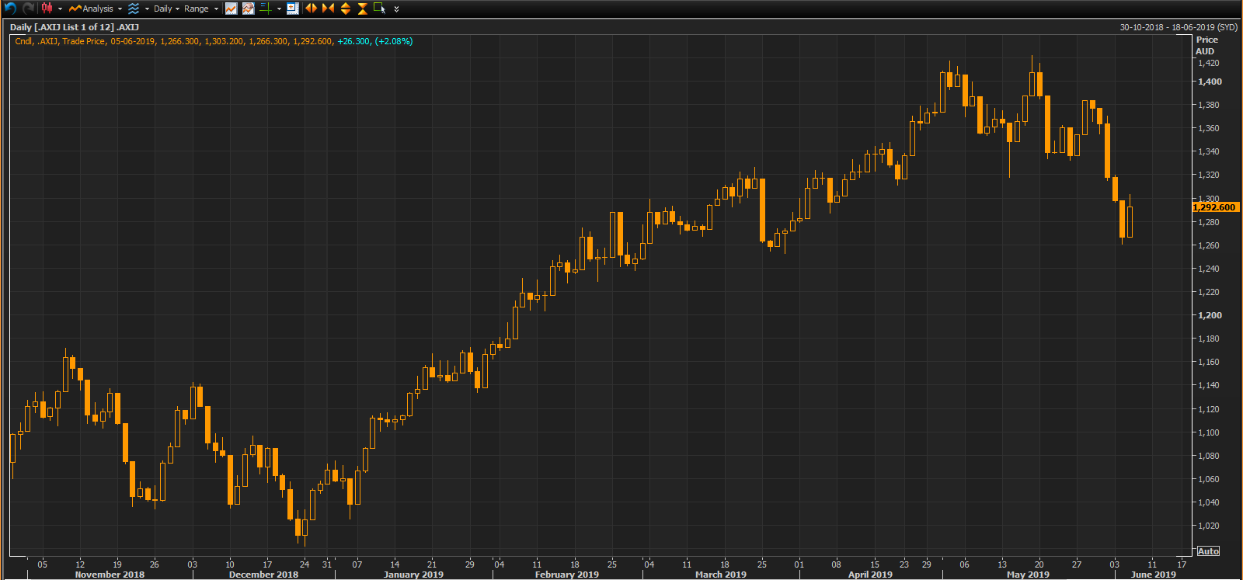Open the Range dropdown
The height and width of the screenshot is (580, 1243).
200,9
